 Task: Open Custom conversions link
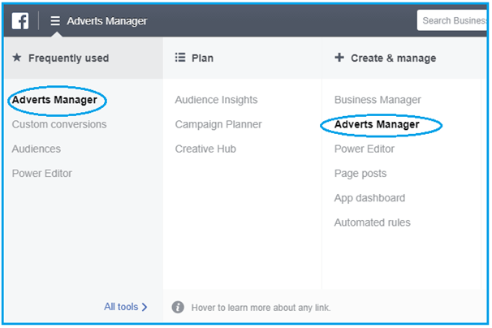pyautogui.click(x=59, y=124)
